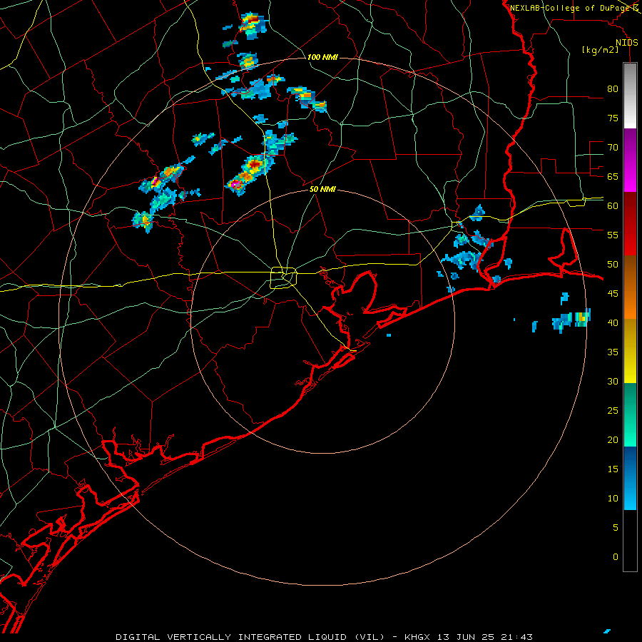642x642 pixels.
Task: Click the 0 value on the color scale
Action: (616, 557)
